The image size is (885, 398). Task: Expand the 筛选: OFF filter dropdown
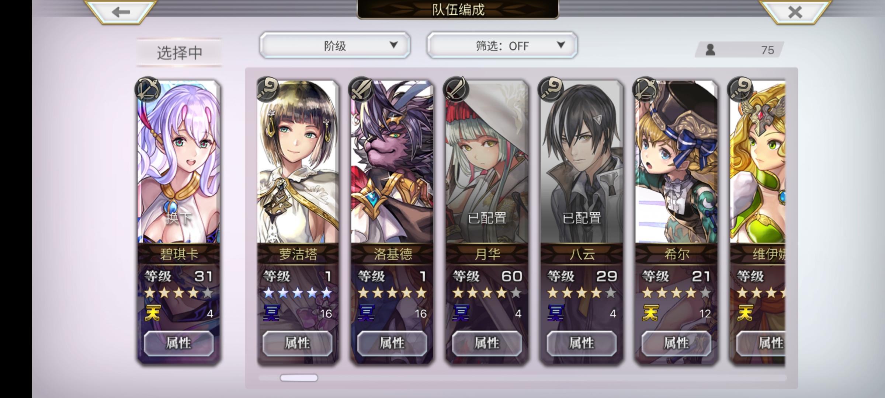pos(502,45)
